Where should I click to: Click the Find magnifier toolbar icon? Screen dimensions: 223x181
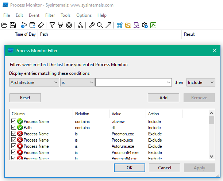[x=100, y=25]
